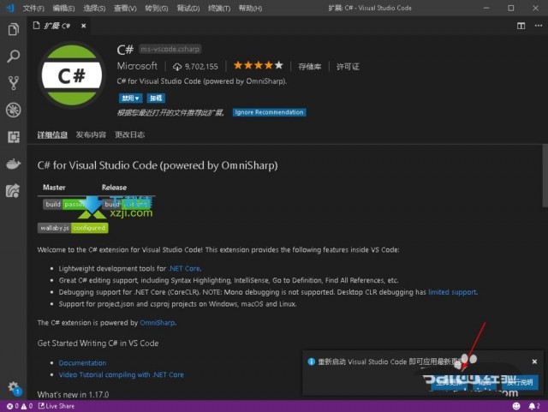548x412 pixels.
Task: Click the What's new in 1.17.0 heading
Action: coord(73,395)
